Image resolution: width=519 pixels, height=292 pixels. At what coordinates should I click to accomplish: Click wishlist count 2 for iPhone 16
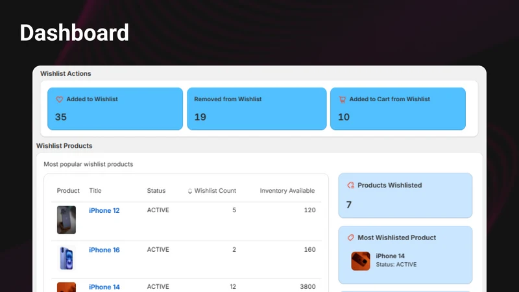[234, 250]
